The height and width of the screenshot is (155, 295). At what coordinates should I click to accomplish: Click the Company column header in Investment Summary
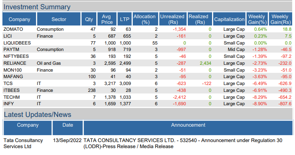coord(19,19)
